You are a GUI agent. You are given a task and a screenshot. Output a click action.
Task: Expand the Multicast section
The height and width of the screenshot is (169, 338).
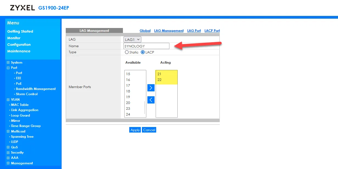[x=8, y=131]
